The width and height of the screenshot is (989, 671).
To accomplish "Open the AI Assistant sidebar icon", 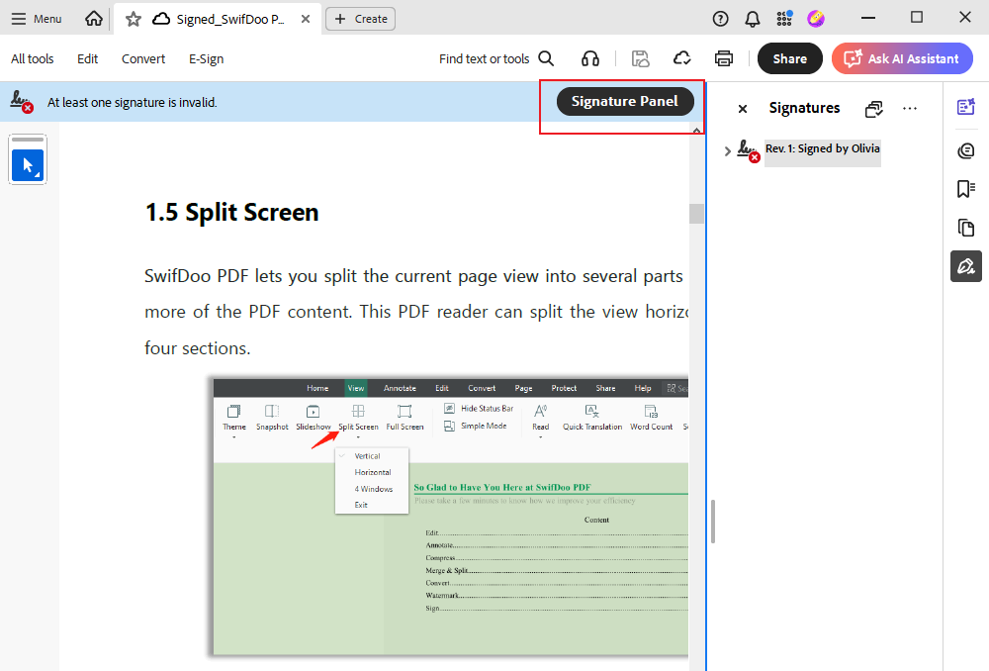I will [965, 107].
